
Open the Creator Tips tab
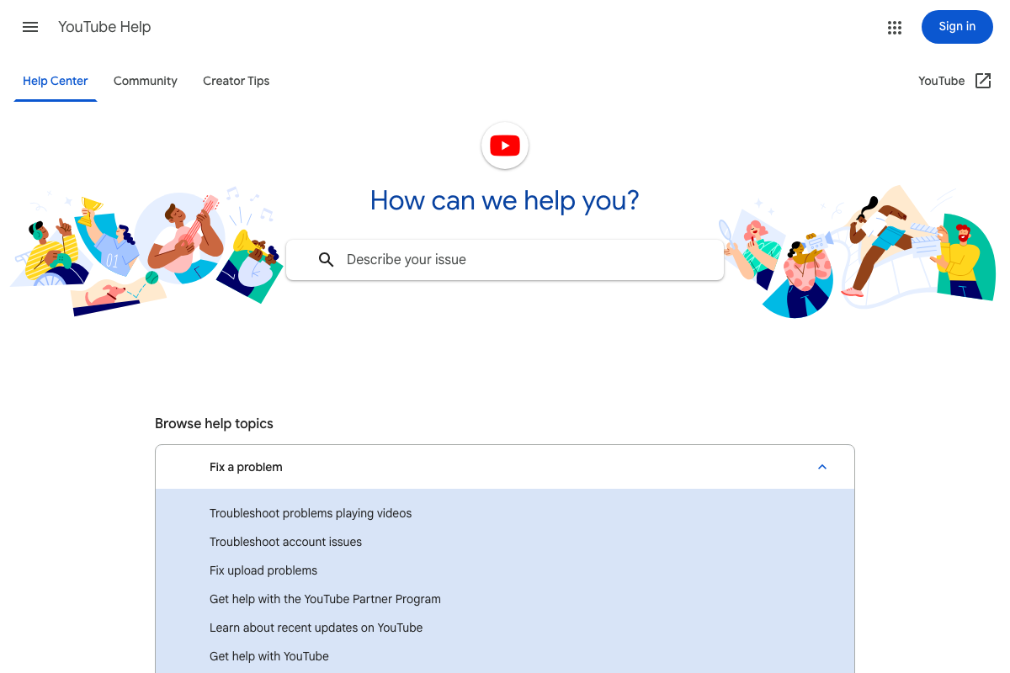click(x=237, y=81)
